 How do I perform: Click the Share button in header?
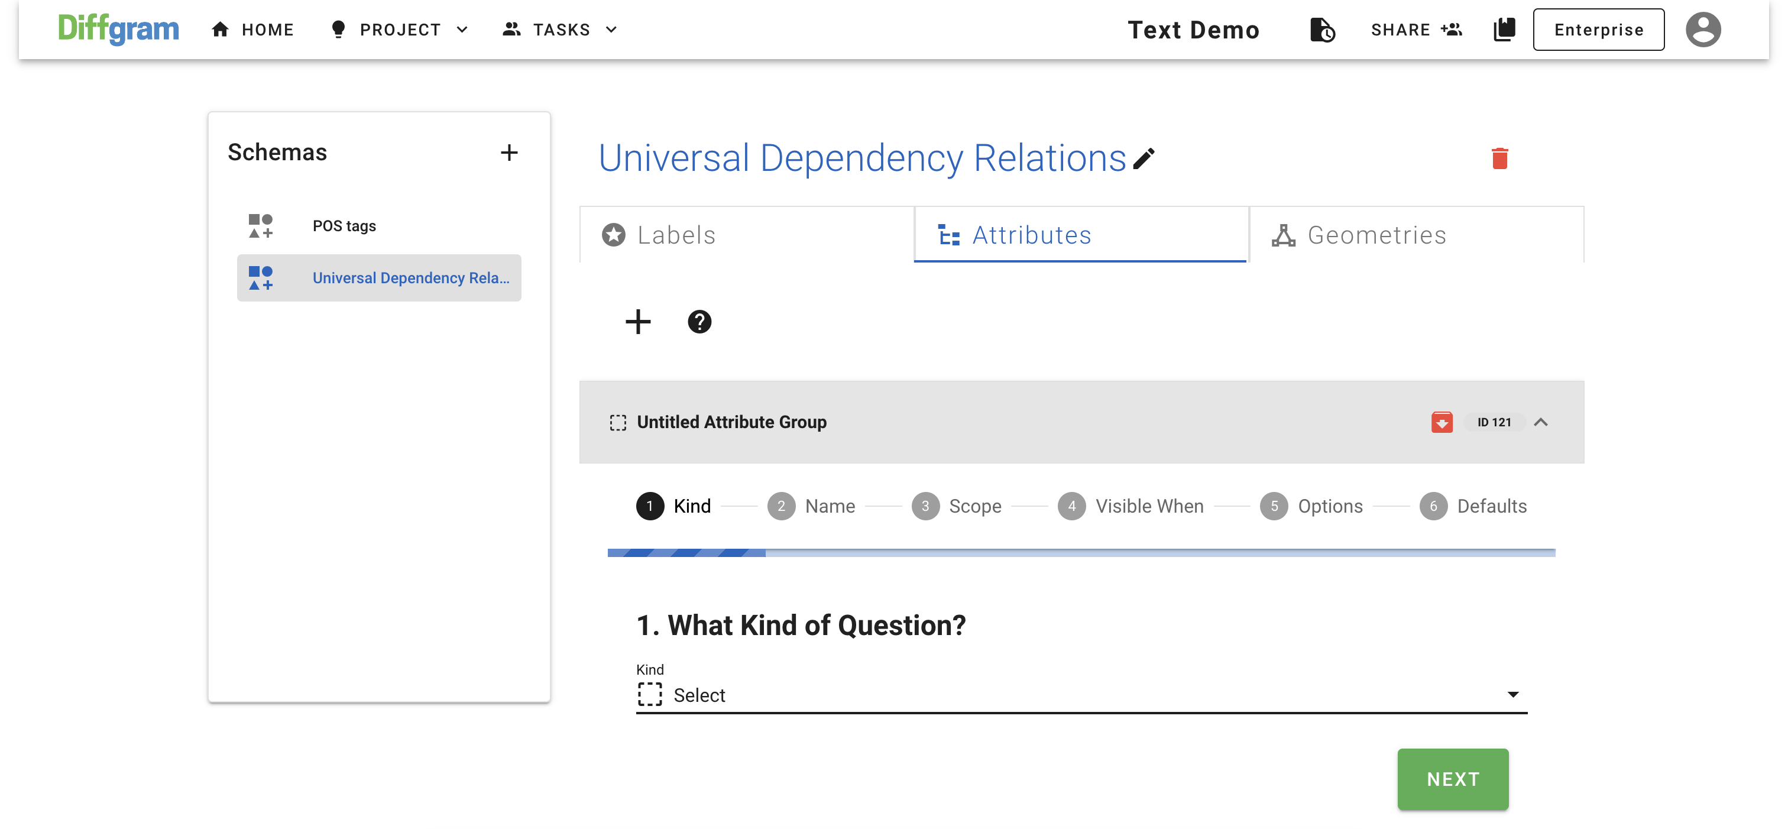click(x=1416, y=30)
